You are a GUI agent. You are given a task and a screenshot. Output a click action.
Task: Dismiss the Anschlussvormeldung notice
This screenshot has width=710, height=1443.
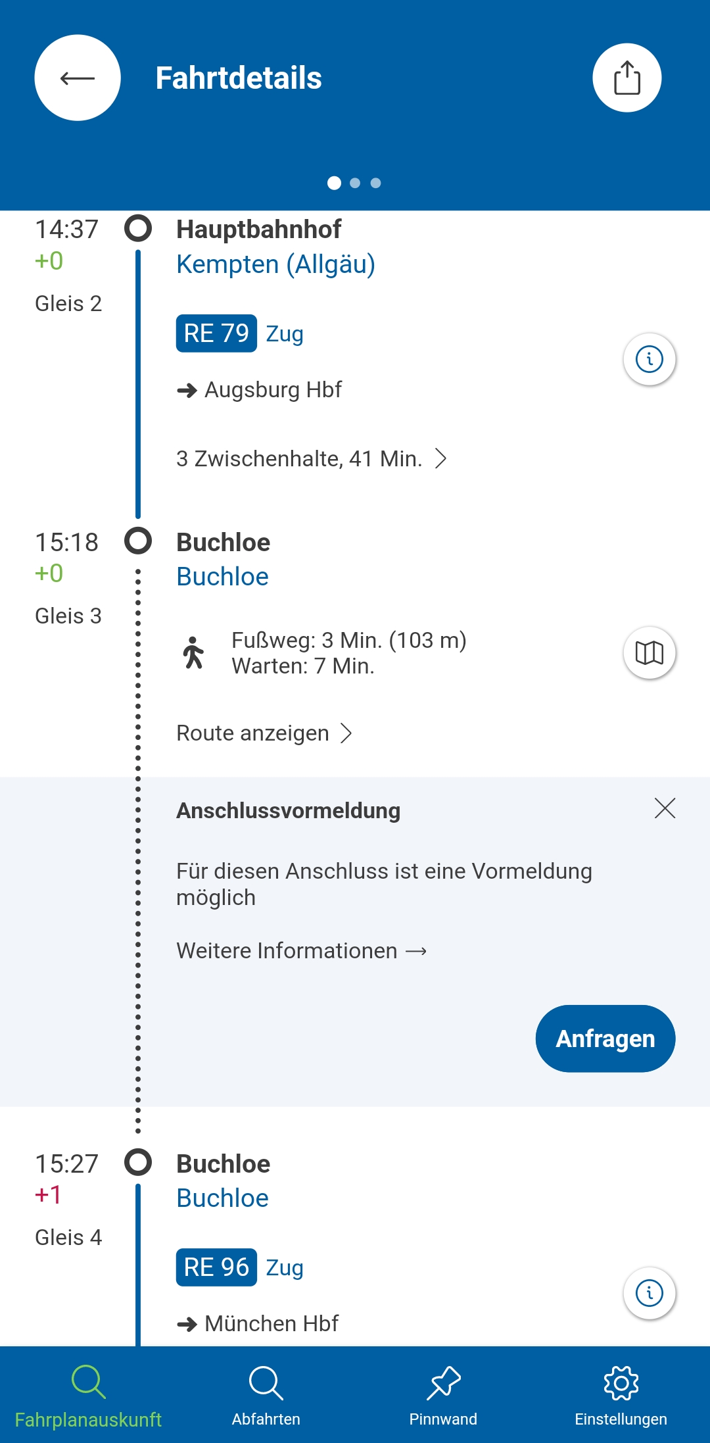[665, 808]
